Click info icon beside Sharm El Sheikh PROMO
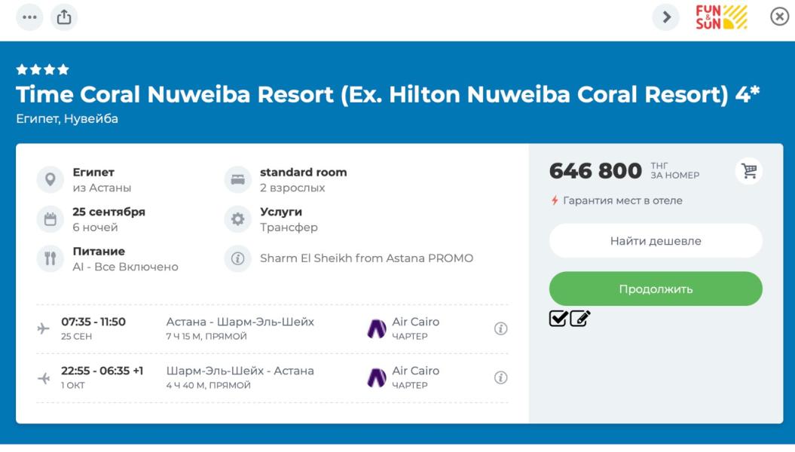 [x=237, y=258]
